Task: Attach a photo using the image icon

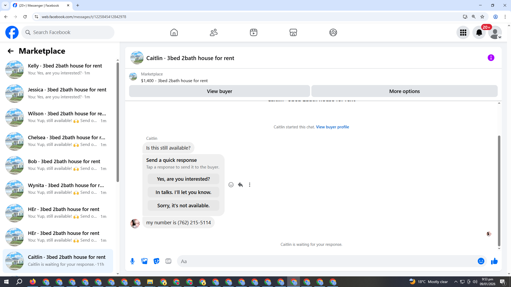Action: pyautogui.click(x=145, y=261)
